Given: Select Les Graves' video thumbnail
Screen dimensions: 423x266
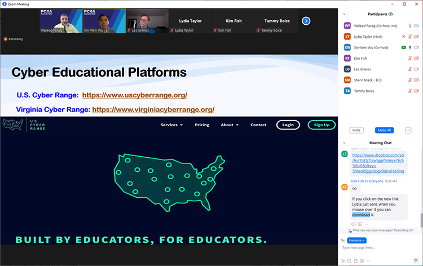Looking at the screenshot, I should 147,21.
